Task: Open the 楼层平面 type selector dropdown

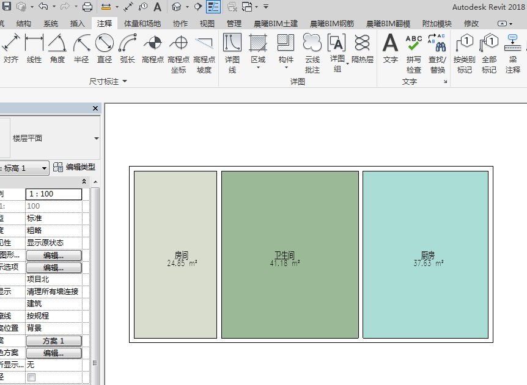Action: click(96, 139)
